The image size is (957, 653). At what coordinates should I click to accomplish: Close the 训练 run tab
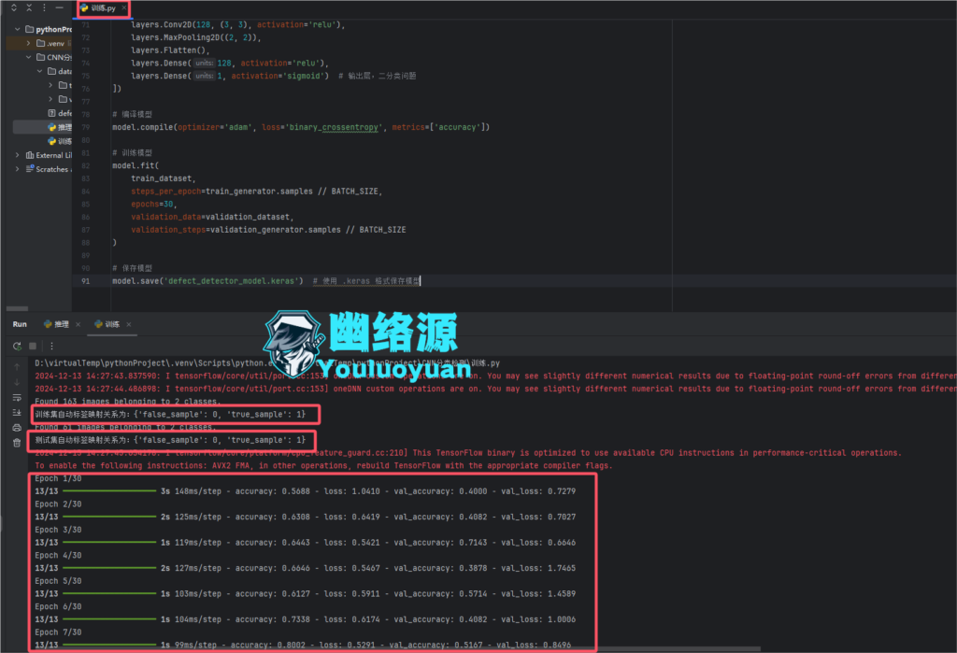click(129, 325)
